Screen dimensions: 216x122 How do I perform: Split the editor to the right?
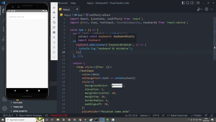pyautogui.click(x=207, y=9)
